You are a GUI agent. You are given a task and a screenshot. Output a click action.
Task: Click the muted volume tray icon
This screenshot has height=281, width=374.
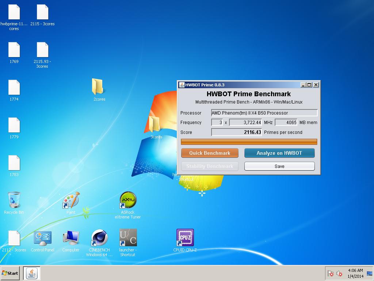tap(339, 273)
